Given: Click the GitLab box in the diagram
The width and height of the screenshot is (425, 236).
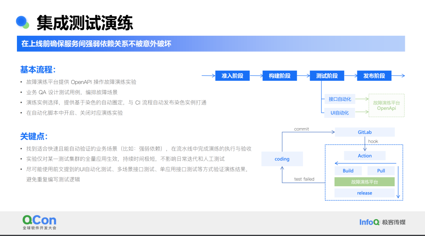Looking at the screenshot, I should (365, 132).
